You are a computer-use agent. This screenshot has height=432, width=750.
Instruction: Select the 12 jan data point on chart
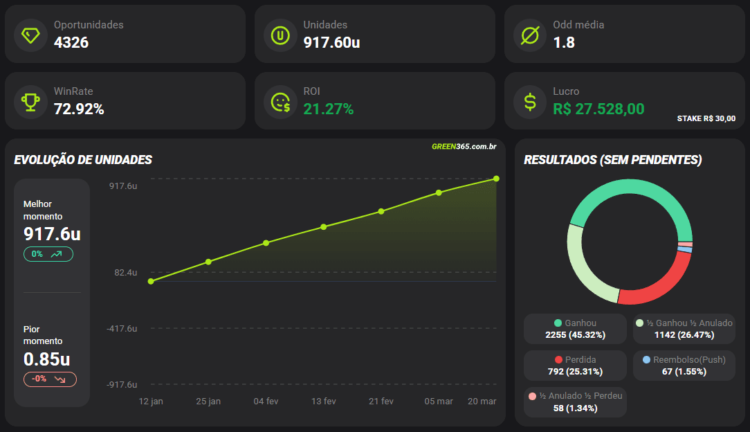coord(151,281)
